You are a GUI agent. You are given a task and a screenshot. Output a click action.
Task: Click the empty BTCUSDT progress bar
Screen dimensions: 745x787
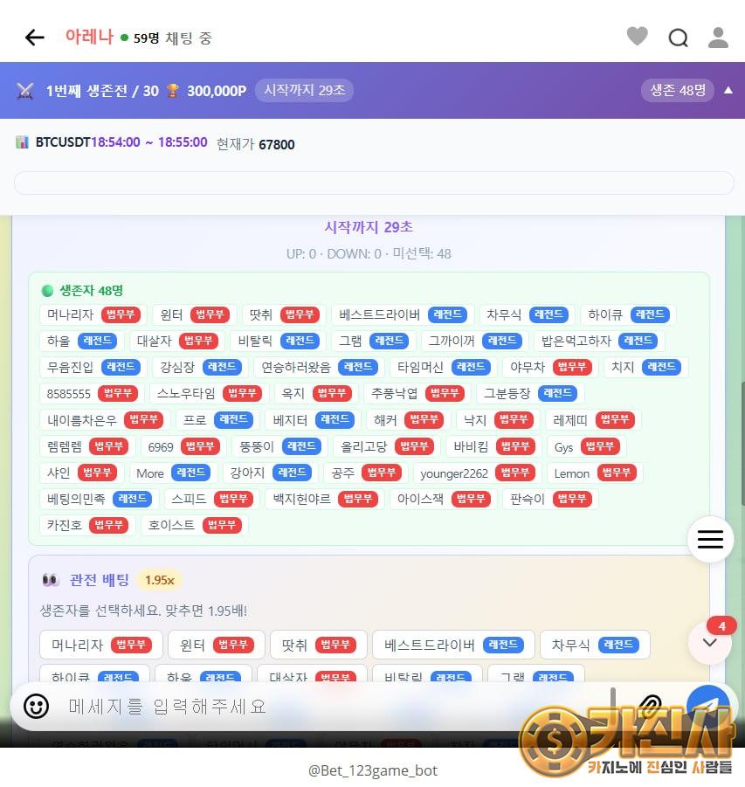point(373,183)
